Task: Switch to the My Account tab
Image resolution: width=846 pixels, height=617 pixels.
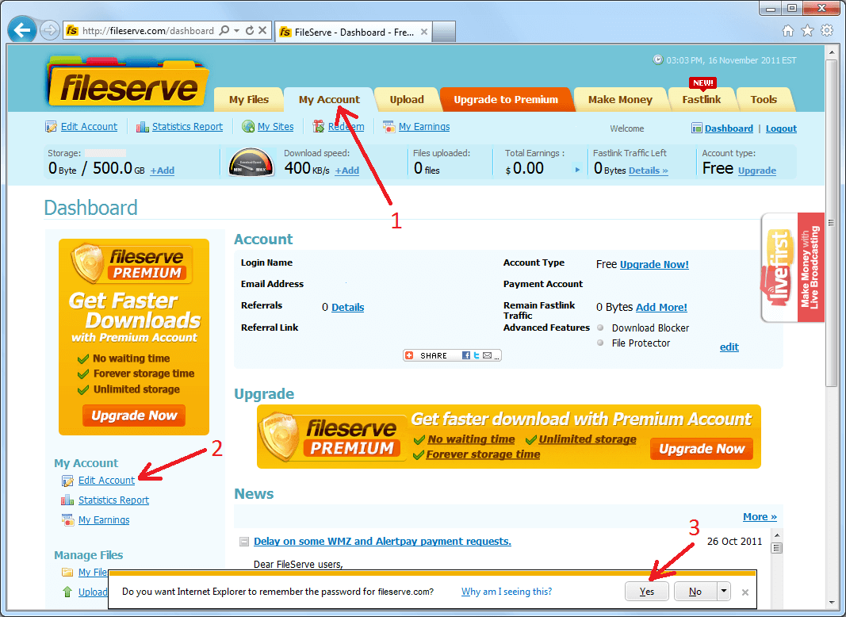Action: coord(329,99)
